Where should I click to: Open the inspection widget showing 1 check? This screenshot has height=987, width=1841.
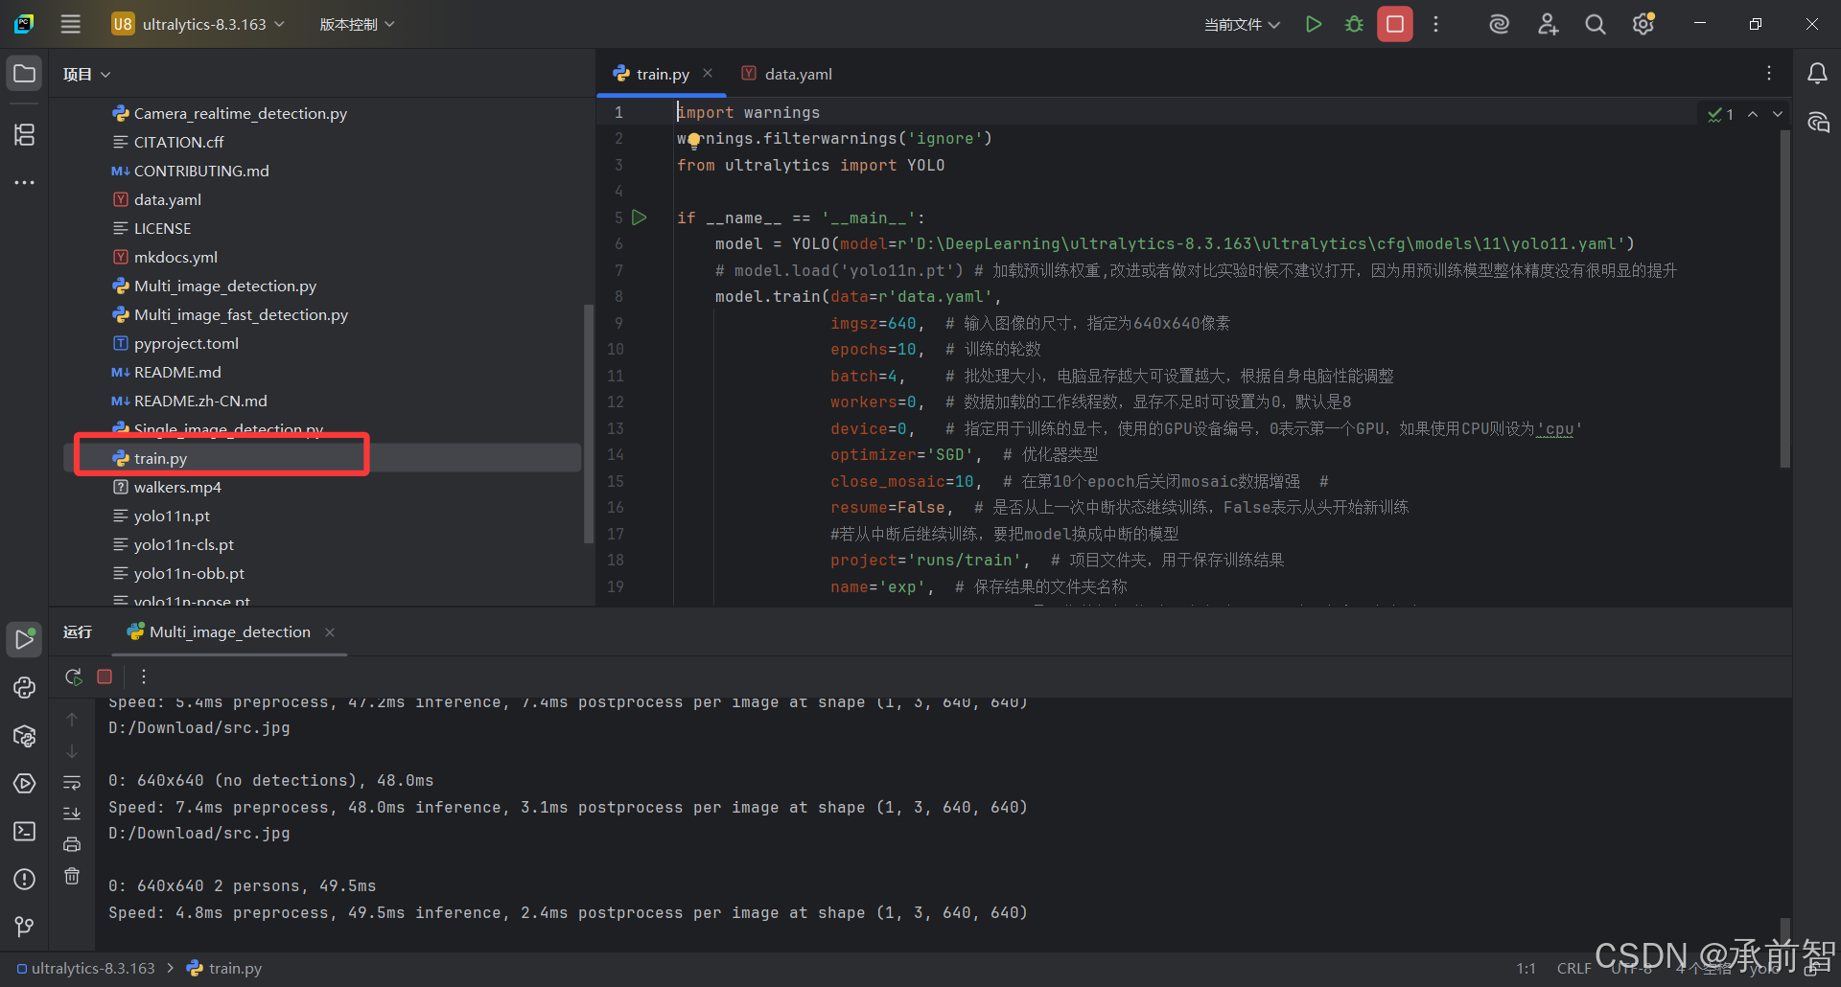point(1720,114)
